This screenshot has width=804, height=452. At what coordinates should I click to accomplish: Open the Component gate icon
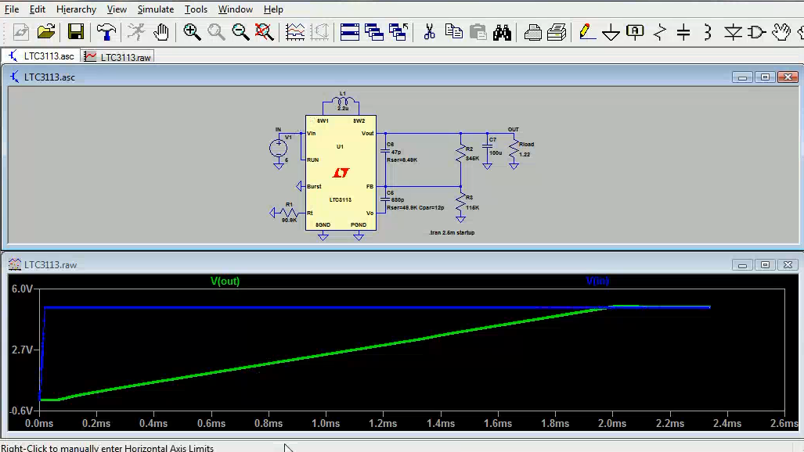[x=757, y=32]
